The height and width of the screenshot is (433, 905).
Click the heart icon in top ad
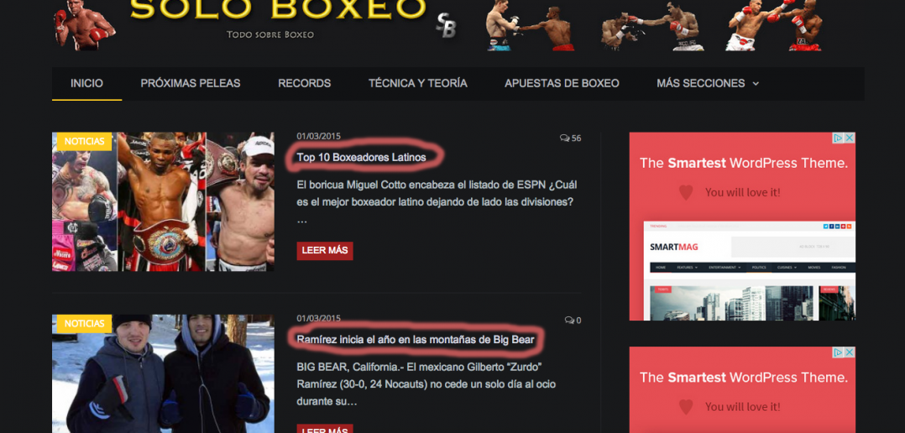pyautogui.click(x=686, y=192)
